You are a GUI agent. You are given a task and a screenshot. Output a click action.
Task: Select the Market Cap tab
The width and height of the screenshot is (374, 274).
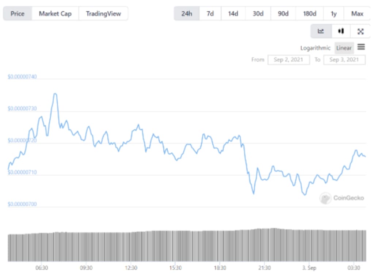(x=55, y=14)
